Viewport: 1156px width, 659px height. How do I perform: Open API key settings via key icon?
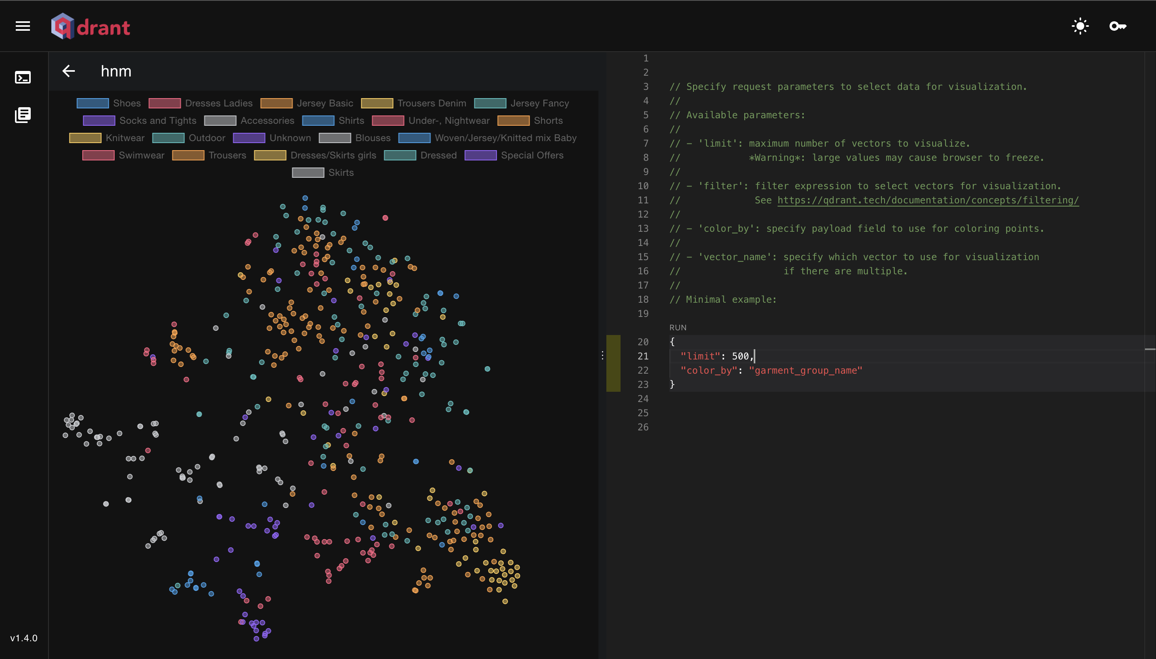(1118, 26)
